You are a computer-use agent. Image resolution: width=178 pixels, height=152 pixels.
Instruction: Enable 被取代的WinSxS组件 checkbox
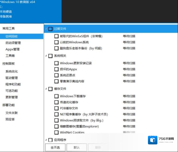pyautogui.click(x=56, y=36)
